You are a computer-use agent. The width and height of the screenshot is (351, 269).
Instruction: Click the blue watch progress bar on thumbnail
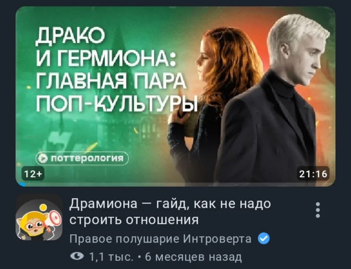pyautogui.click(x=21, y=185)
